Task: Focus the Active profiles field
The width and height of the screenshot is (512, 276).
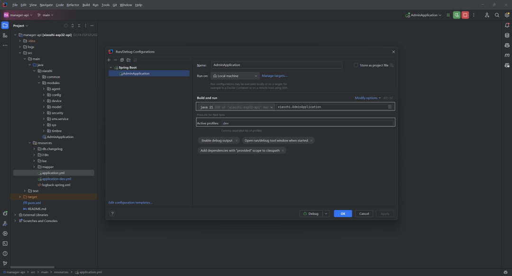Action: [x=308, y=123]
